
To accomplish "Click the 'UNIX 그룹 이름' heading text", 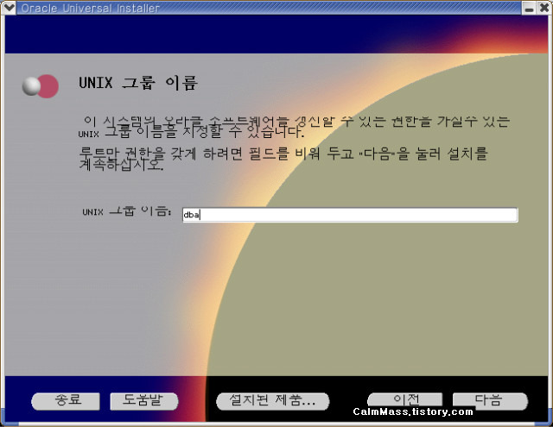I will [138, 84].
